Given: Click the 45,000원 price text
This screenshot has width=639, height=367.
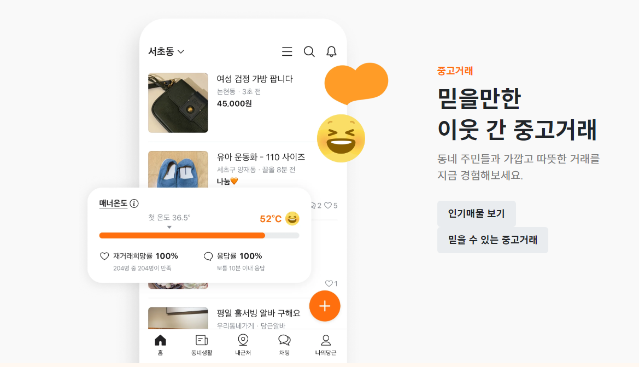Looking at the screenshot, I should (x=235, y=103).
